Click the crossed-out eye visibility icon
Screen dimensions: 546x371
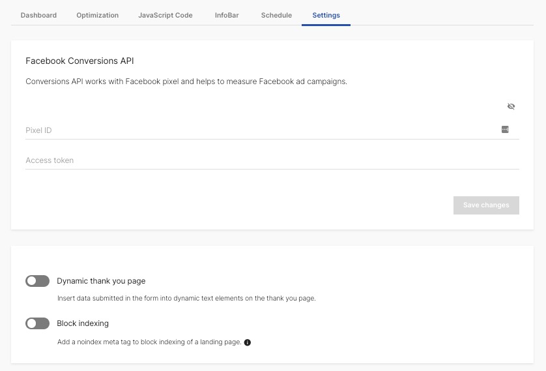(x=511, y=106)
